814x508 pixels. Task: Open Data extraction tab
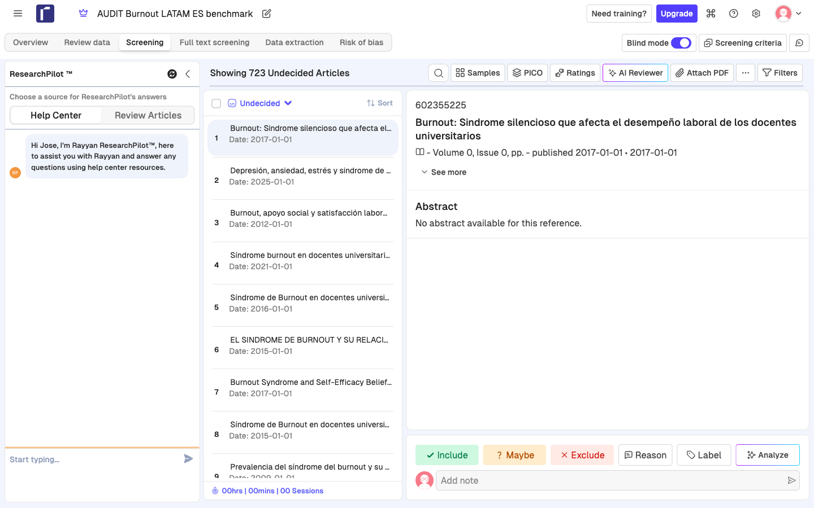295,42
